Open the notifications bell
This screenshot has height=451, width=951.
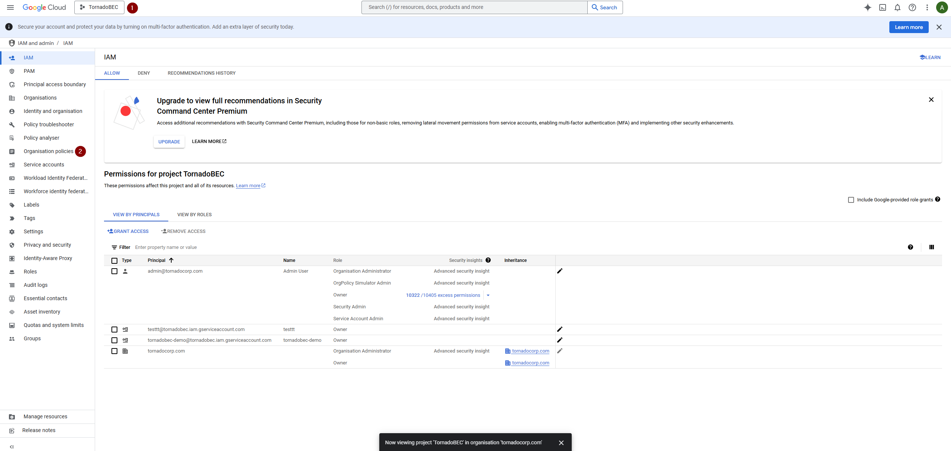point(898,7)
